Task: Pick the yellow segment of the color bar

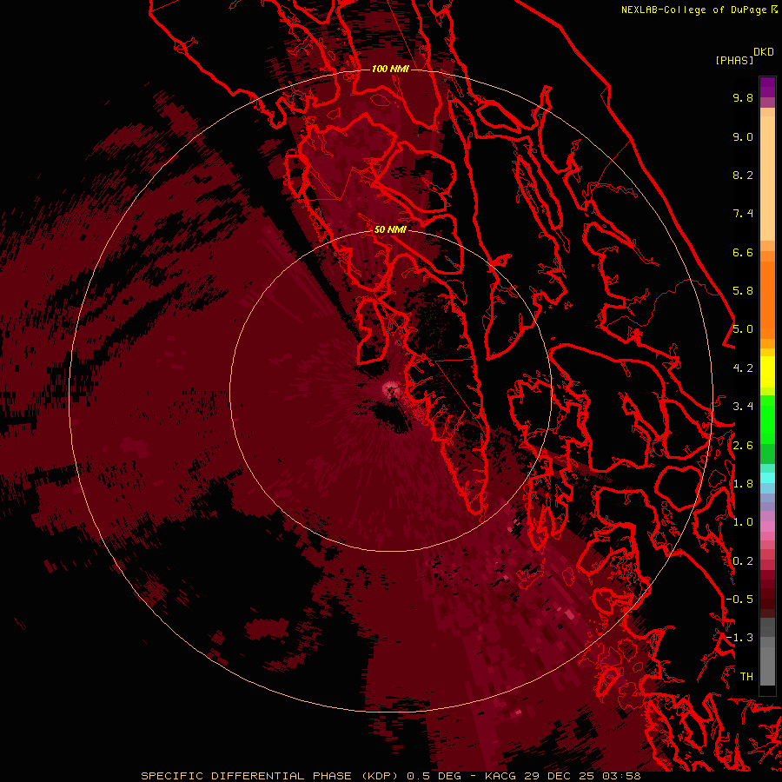Action: pos(767,372)
